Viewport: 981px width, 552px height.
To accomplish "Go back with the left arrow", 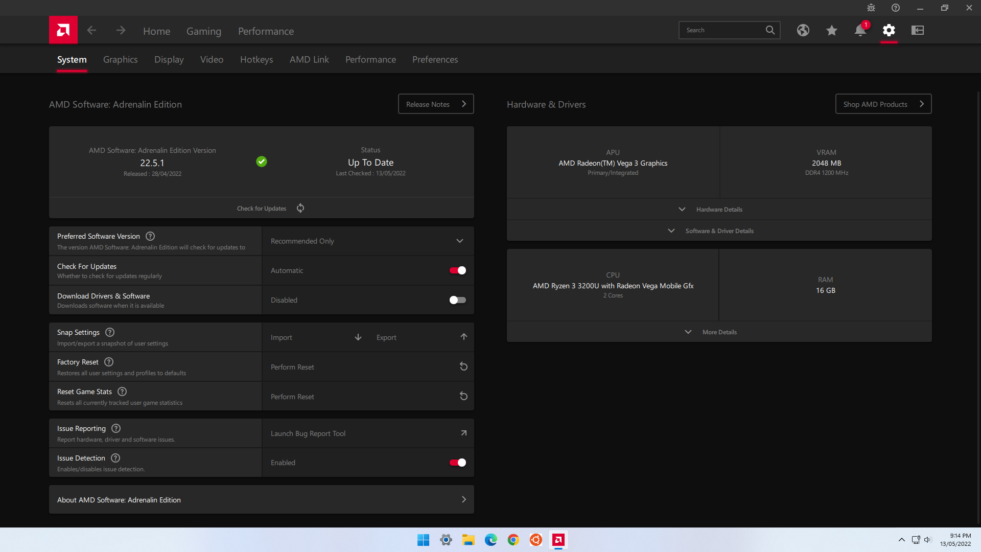I will point(91,31).
